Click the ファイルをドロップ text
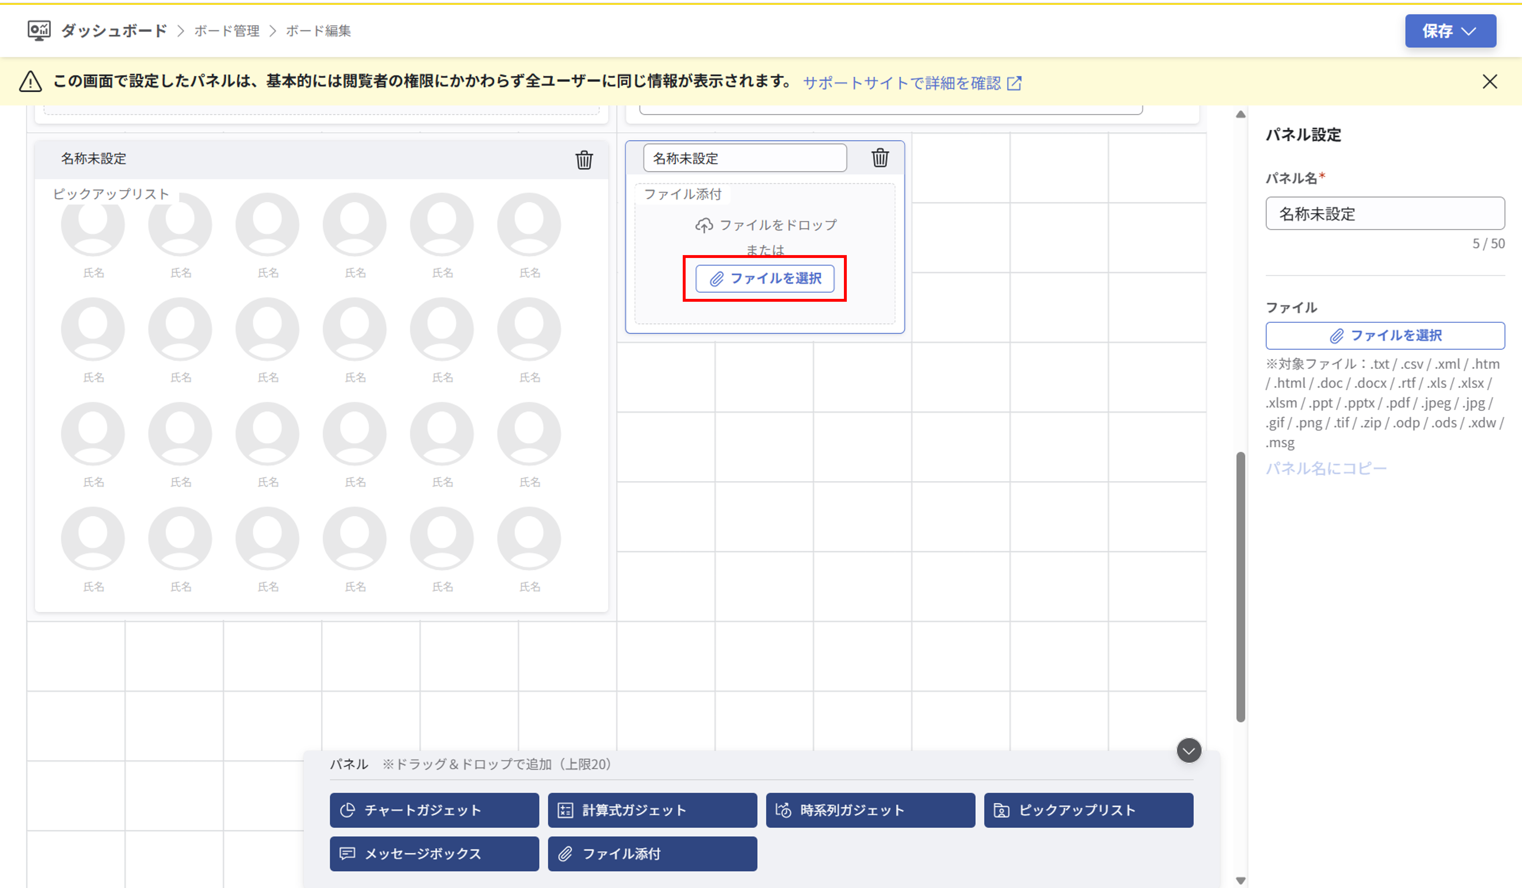This screenshot has height=888, width=1522. pyautogui.click(x=778, y=225)
